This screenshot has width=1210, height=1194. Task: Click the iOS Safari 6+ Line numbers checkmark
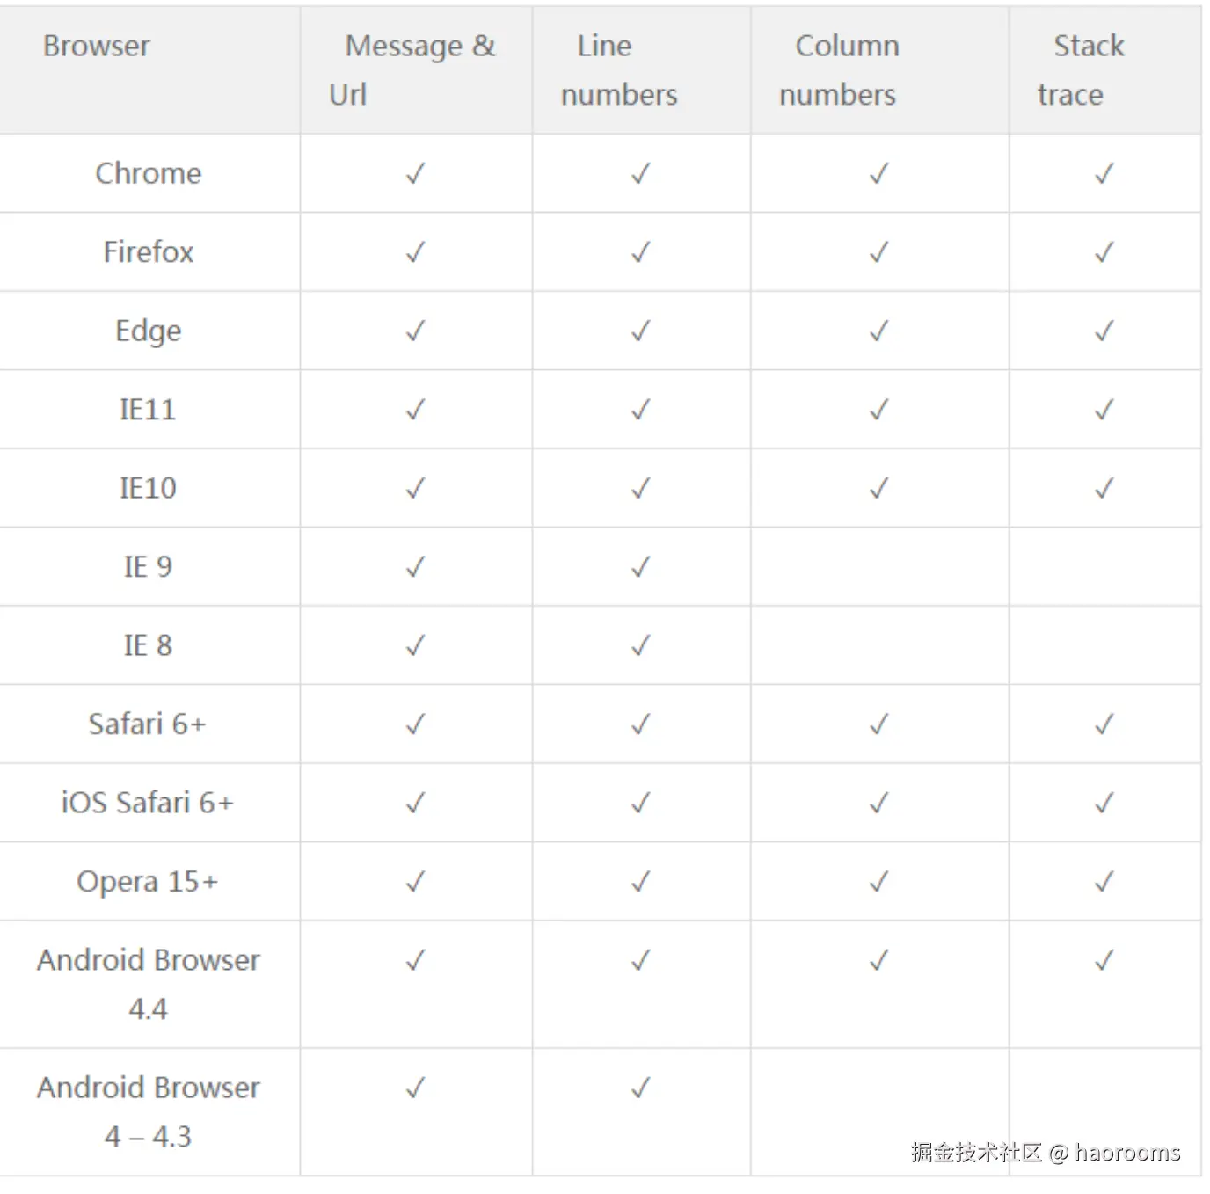pyautogui.click(x=641, y=803)
